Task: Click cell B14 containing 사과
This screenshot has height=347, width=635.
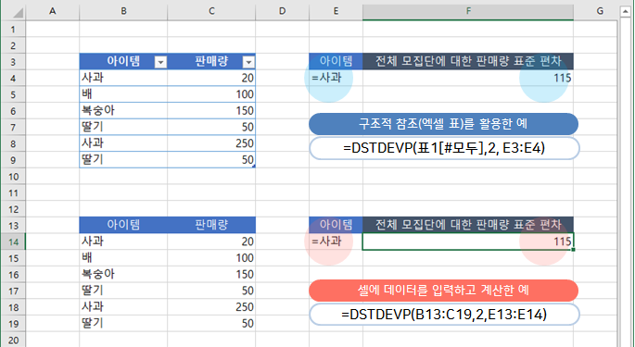Action: 123,242
